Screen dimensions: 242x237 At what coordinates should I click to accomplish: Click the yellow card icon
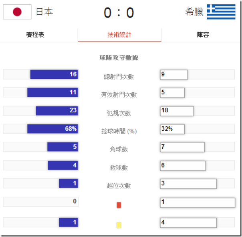click(119, 225)
